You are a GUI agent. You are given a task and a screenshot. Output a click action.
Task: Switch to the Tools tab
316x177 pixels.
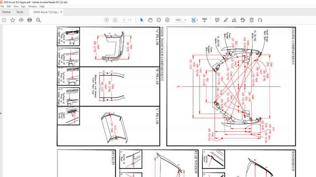coord(19,12)
